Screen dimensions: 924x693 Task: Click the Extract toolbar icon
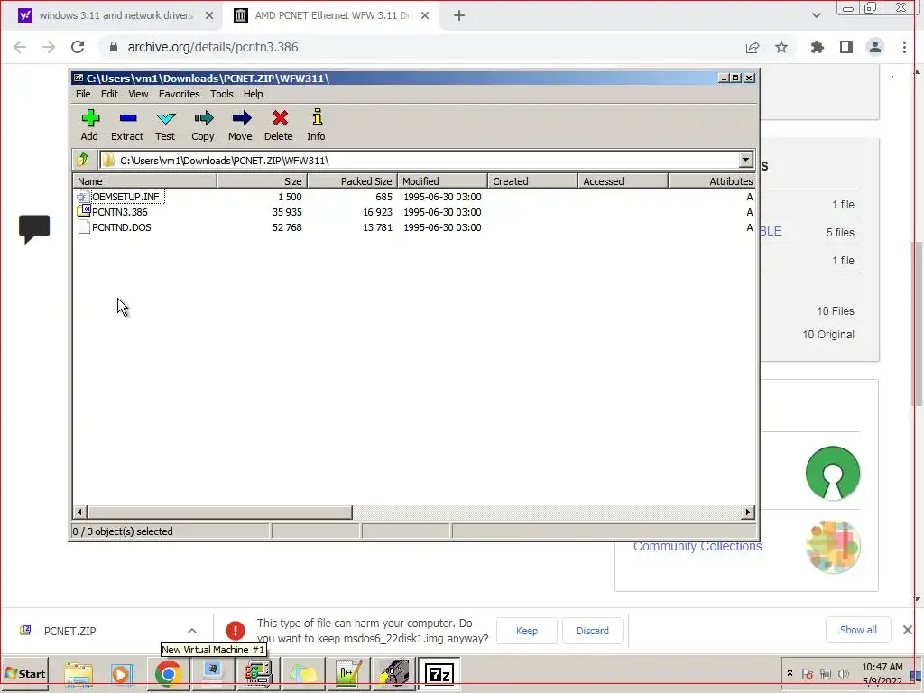(x=127, y=118)
